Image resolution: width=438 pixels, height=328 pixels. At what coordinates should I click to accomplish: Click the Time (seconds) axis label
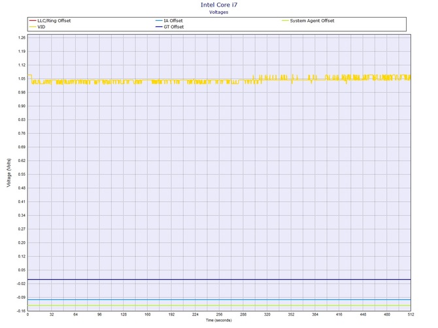pos(219,320)
